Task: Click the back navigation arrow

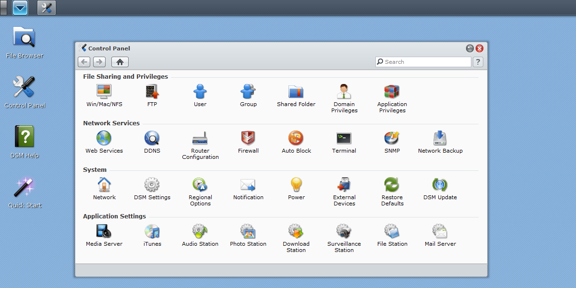Action: pos(84,62)
